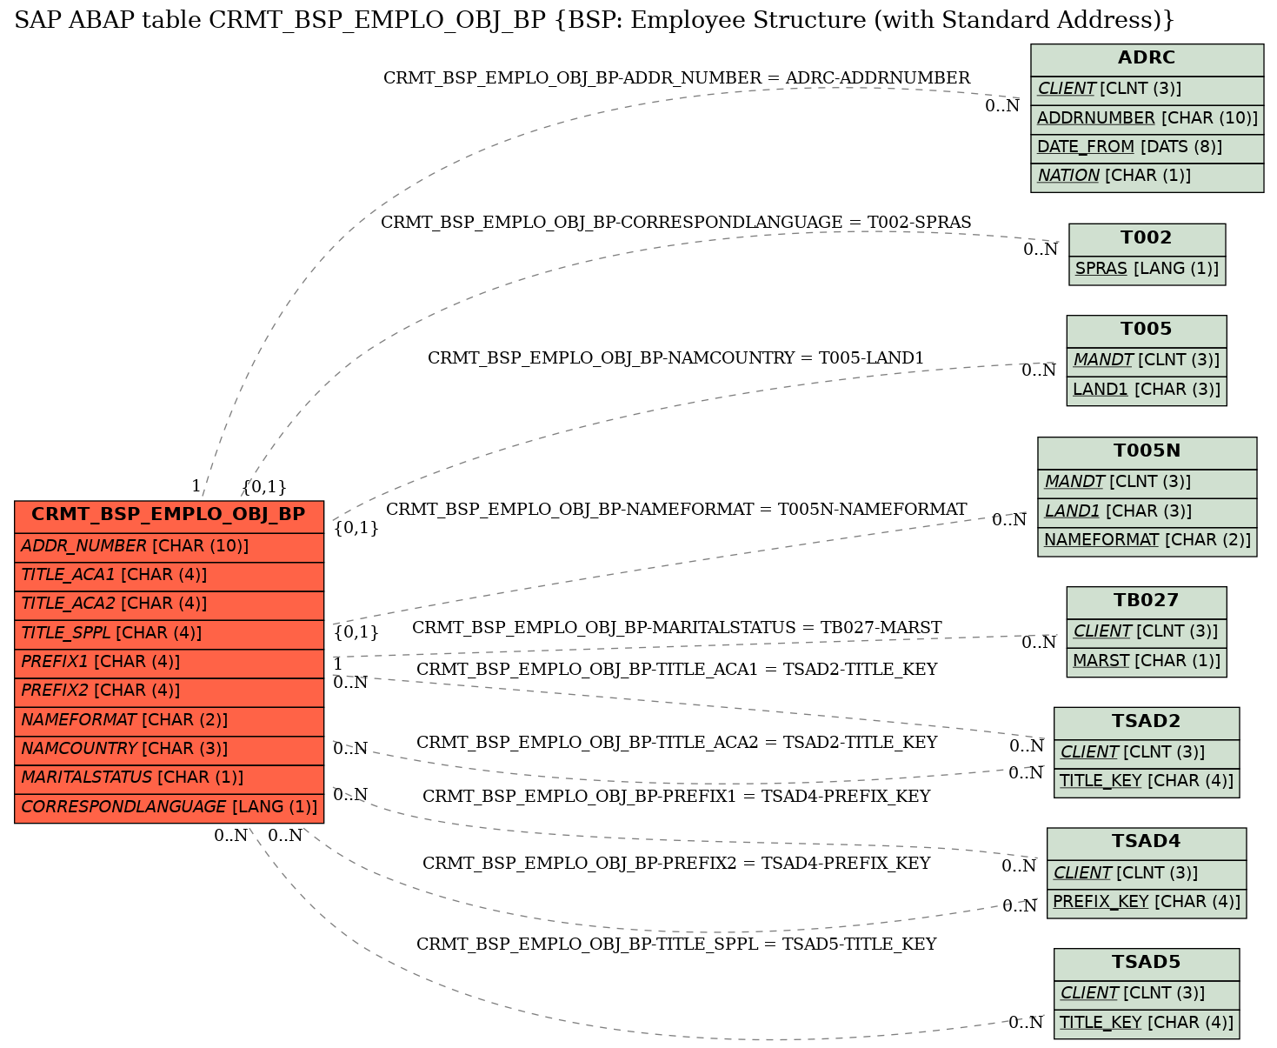The image size is (1277, 1048).
Task: Click the 0..N cardinality beside ADRC
Action: [x=1002, y=106]
